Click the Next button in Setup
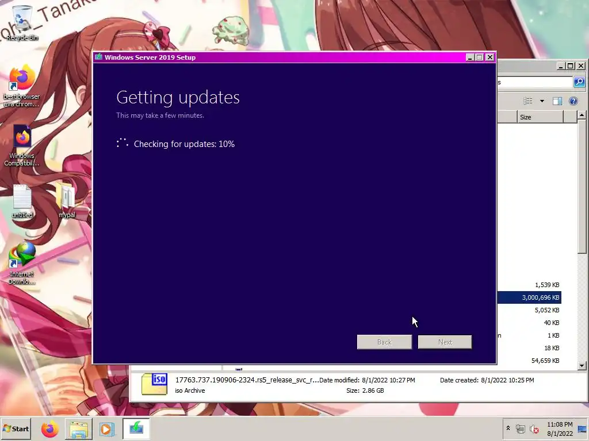 coord(445,342)
